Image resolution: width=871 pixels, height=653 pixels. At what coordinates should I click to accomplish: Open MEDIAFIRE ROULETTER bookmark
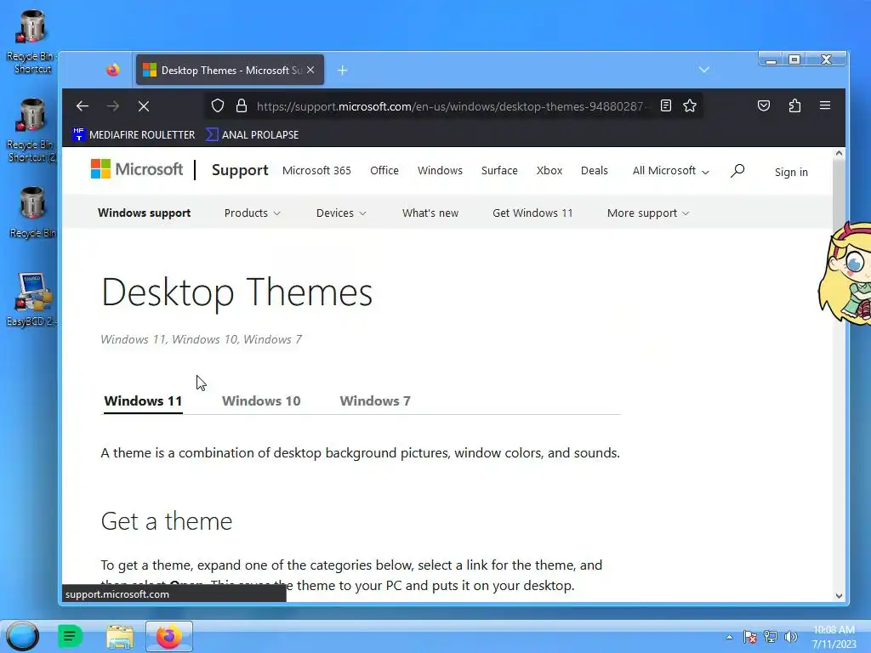point(134,135)
